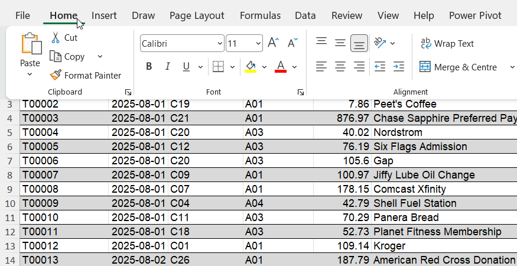Image resolution: width=517 pixels, height=266 pixels.
Task: Switch to Draw tab
Action: tap(143, 15)
